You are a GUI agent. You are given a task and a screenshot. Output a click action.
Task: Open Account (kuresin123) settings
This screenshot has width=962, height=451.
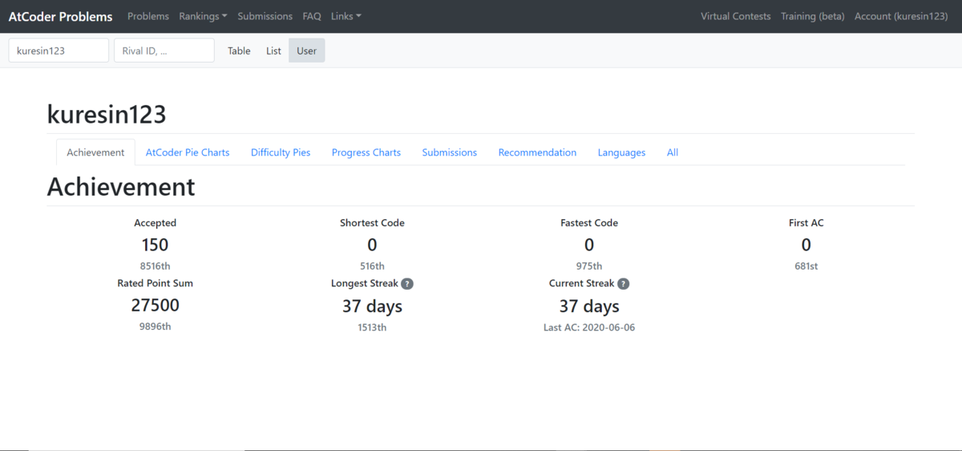pyautogui.click(x=901, y=16)
